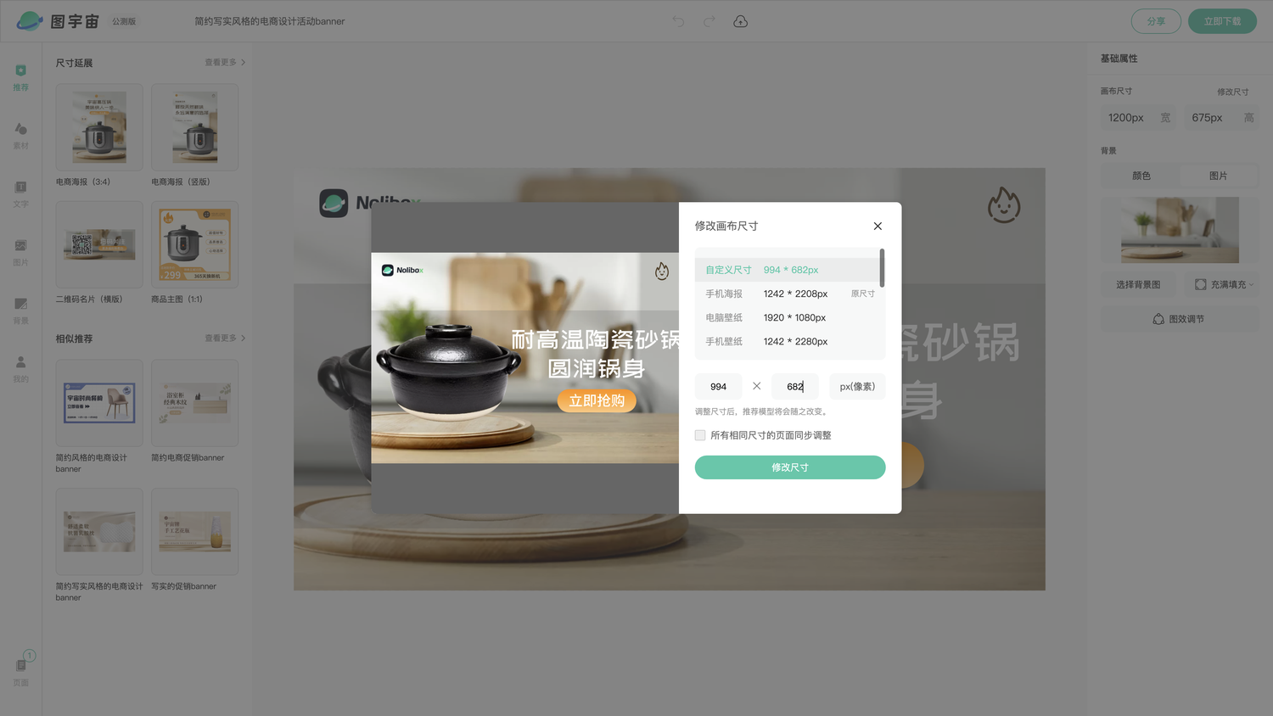Undo the last action
This screenshot has height=716, width=1273.
678,21
